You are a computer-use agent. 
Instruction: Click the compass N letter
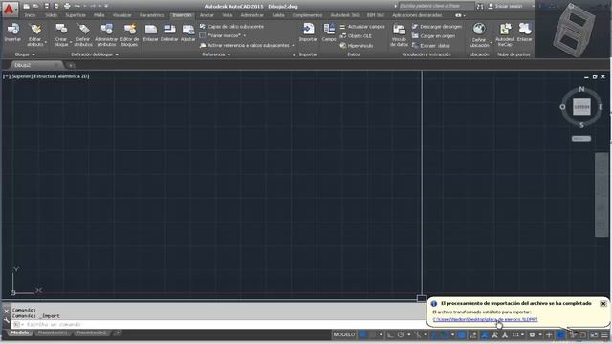coord(581,89)
